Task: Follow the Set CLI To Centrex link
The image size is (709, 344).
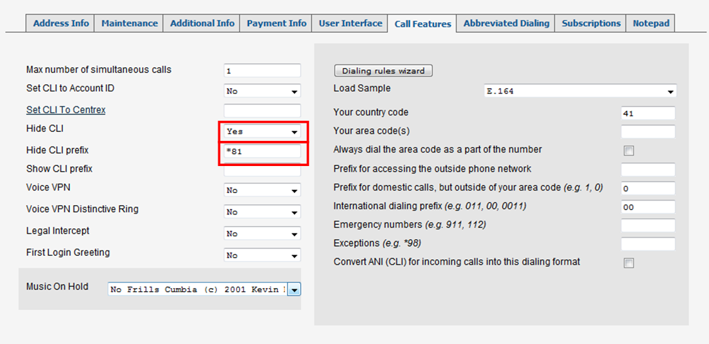Action: [x=66, y=110]
